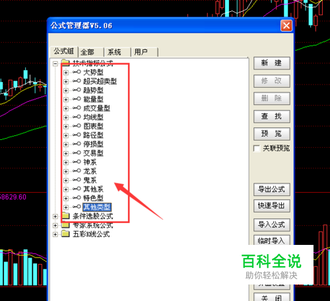Click the 导出公式 button
The width and height of the screenshot is (330, 301).
click(x=272, y=189)
